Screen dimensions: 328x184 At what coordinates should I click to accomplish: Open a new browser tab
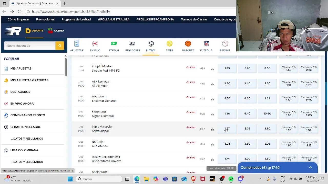64,3
